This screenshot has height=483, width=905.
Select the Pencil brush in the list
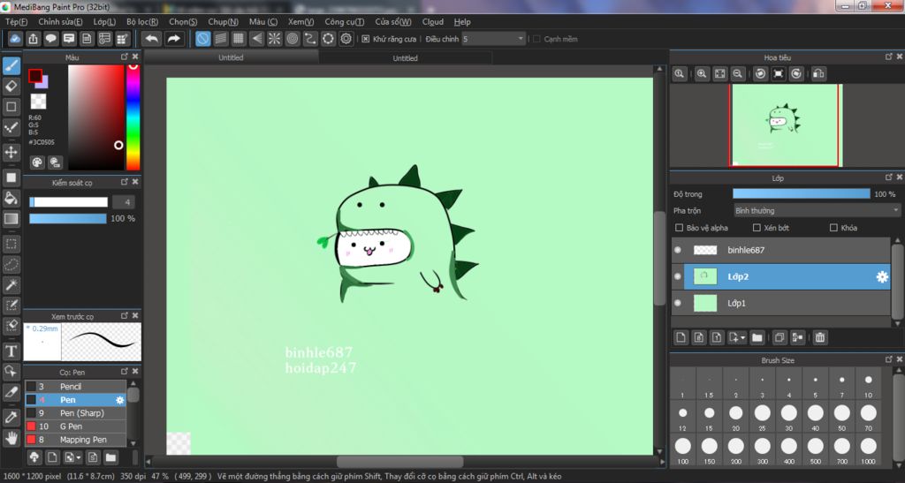click(x=76, y=387)
